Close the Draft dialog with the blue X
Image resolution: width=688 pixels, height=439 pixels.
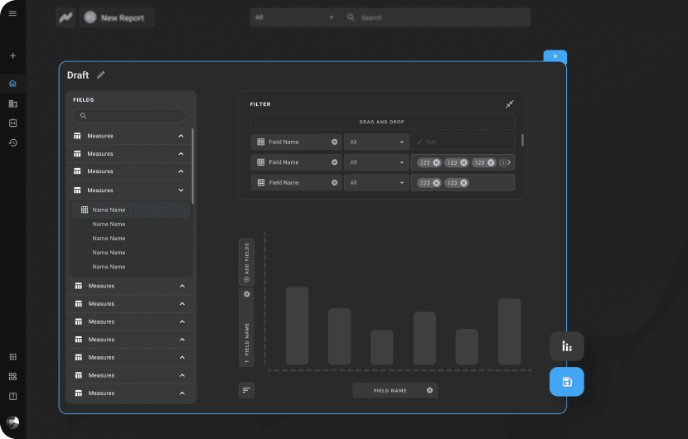(555, 56)
